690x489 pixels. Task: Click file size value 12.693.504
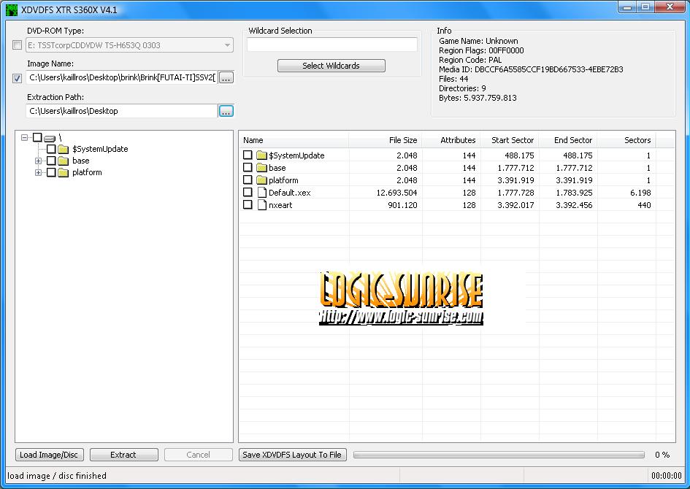coord(396,193)
